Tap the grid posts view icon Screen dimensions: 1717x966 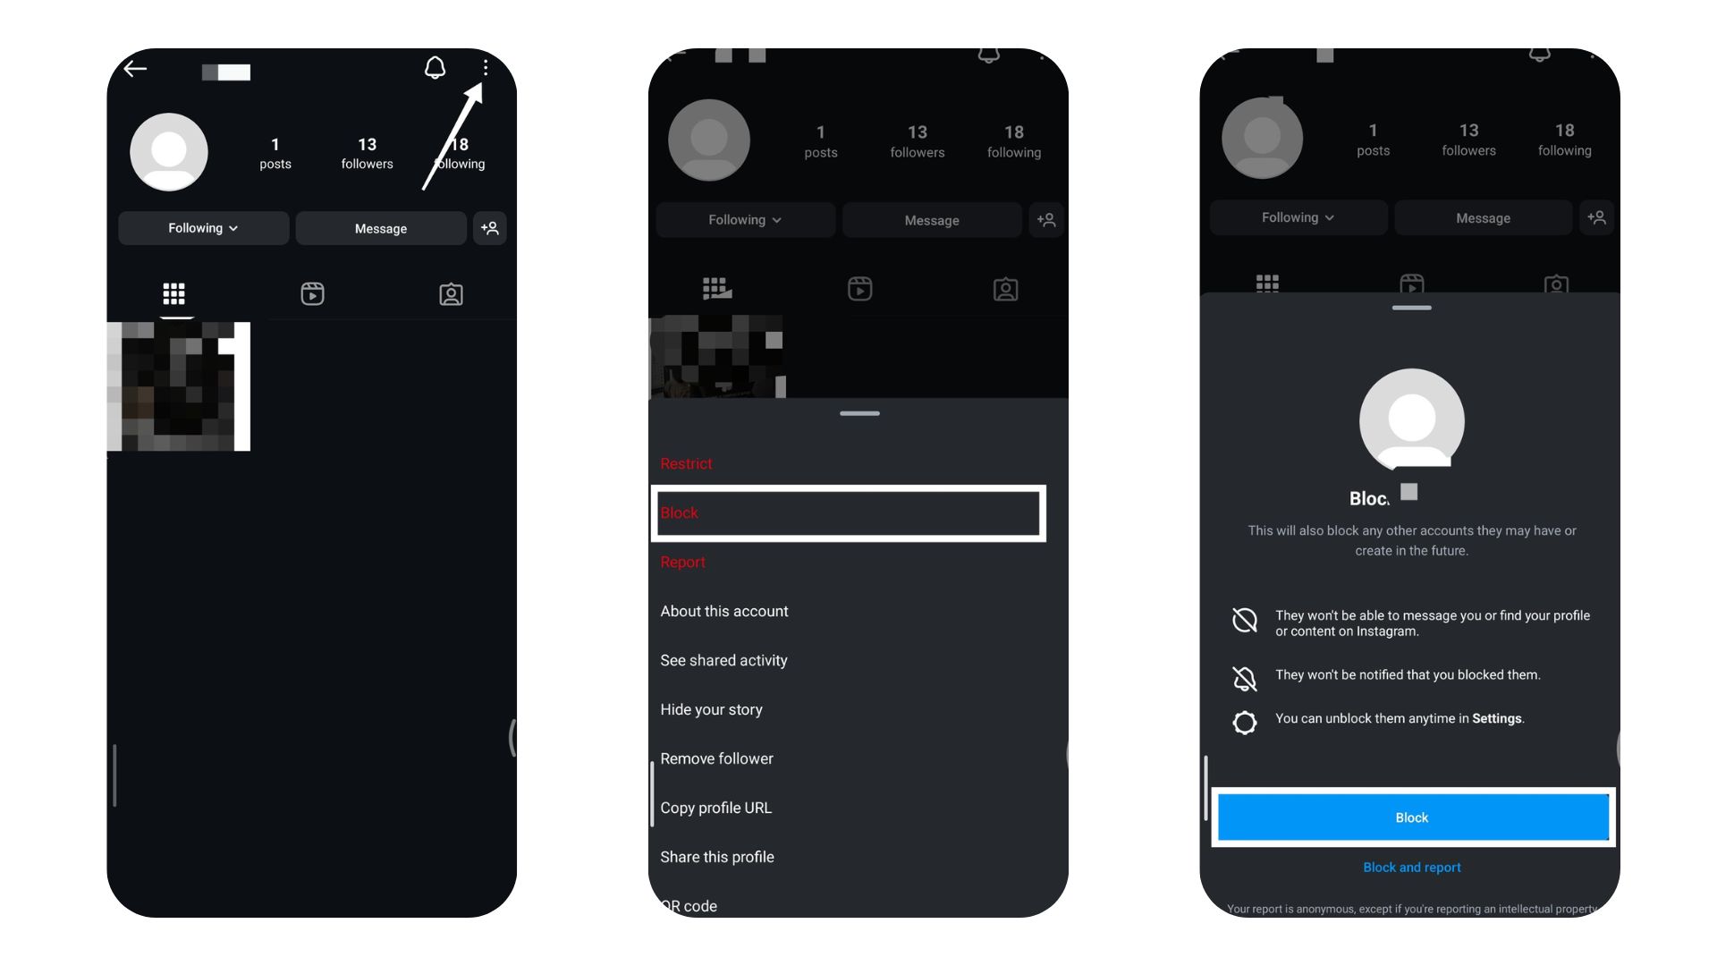pos(173,292)
